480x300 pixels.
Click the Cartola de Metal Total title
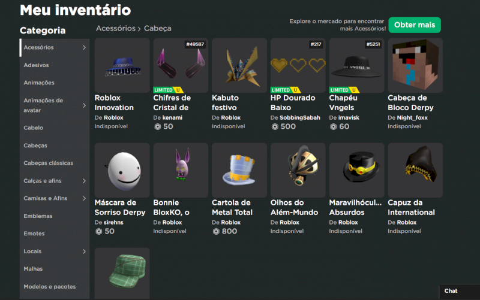232,207
